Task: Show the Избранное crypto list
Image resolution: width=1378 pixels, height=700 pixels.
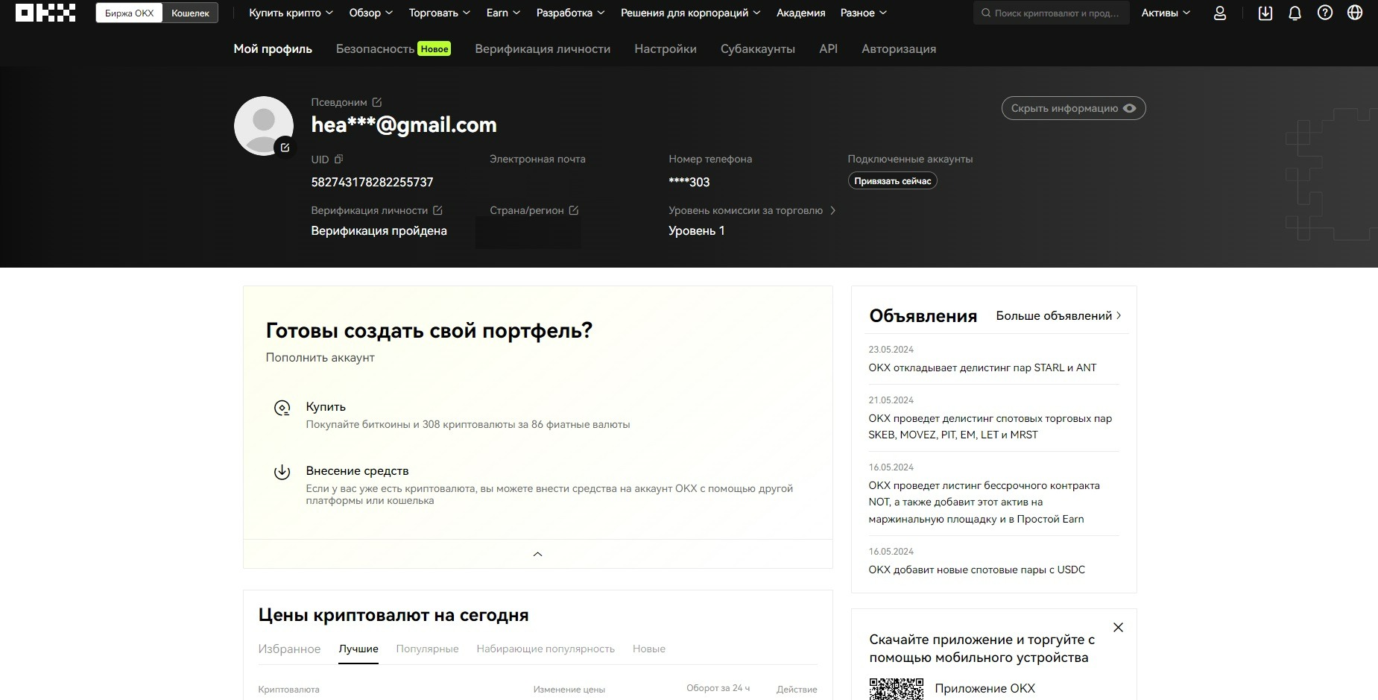Action: (289, 649)
